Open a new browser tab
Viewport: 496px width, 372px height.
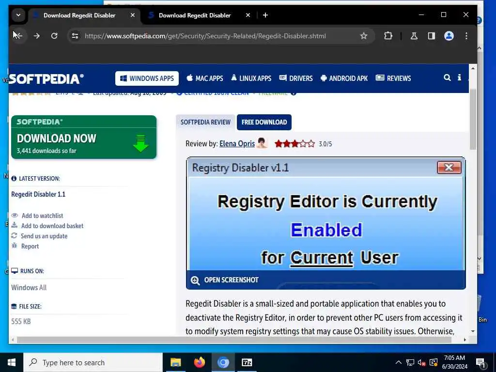pos(265,15)
